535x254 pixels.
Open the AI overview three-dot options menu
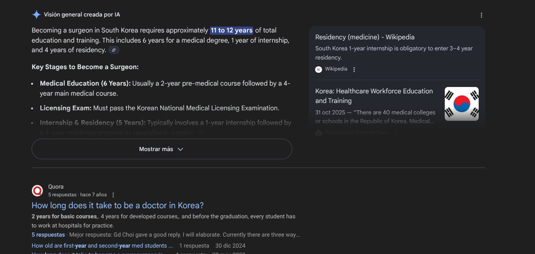[481, 15]
